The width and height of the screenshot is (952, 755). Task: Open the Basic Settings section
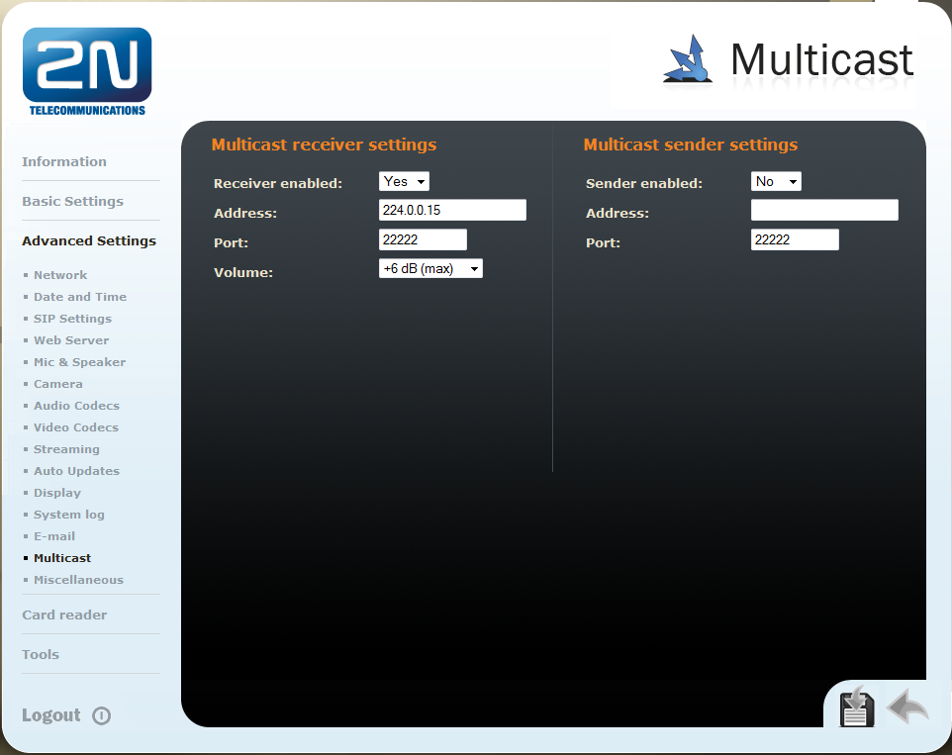(72, 201)
